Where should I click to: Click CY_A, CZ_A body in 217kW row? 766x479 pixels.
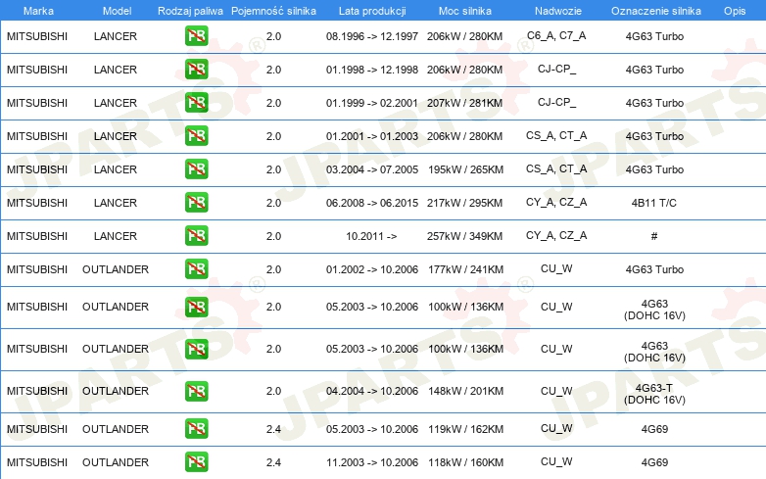556,202
